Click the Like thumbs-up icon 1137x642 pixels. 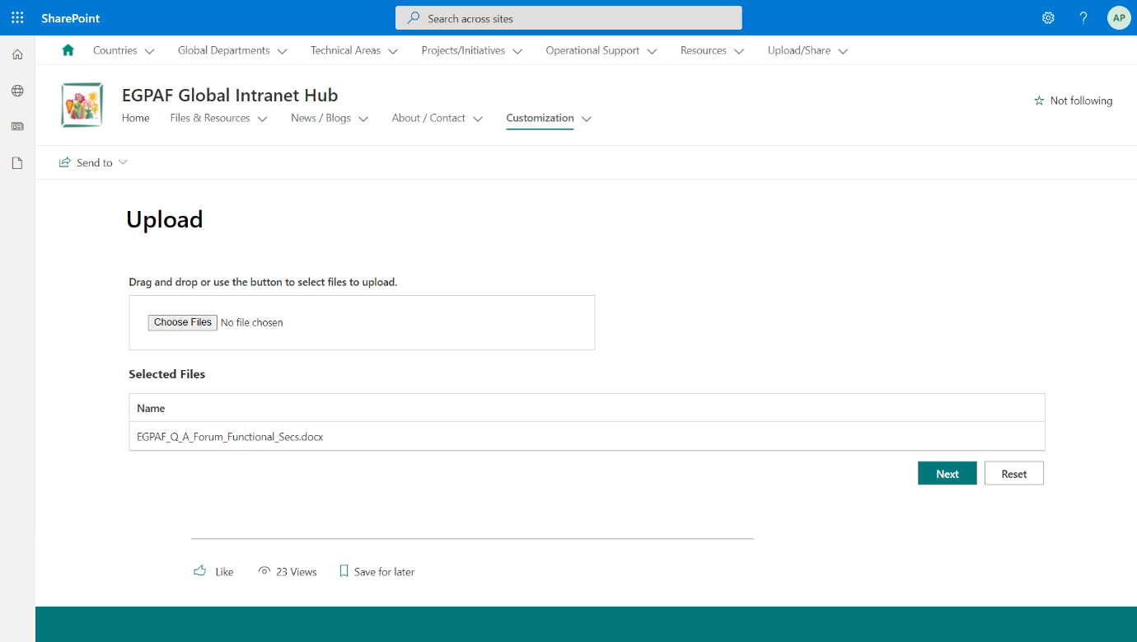click(199, 570)
